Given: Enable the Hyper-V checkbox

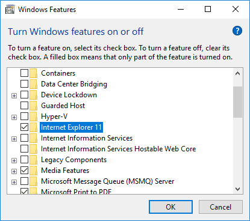Looking at the screenshot, I should click(24, 117).
